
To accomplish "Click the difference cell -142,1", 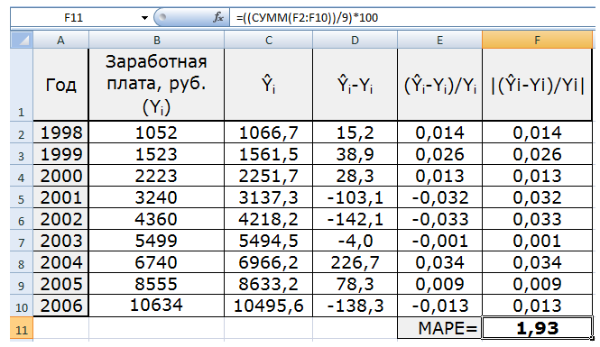I will (x=355, y=219).
